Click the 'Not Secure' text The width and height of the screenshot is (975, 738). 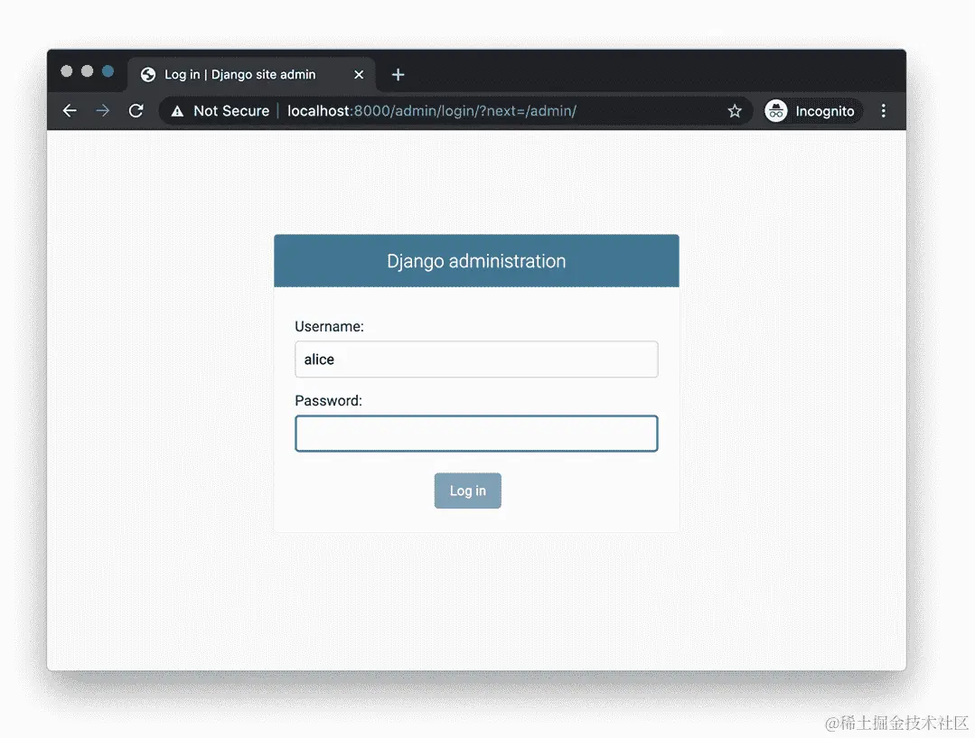[x=231, y=111]
